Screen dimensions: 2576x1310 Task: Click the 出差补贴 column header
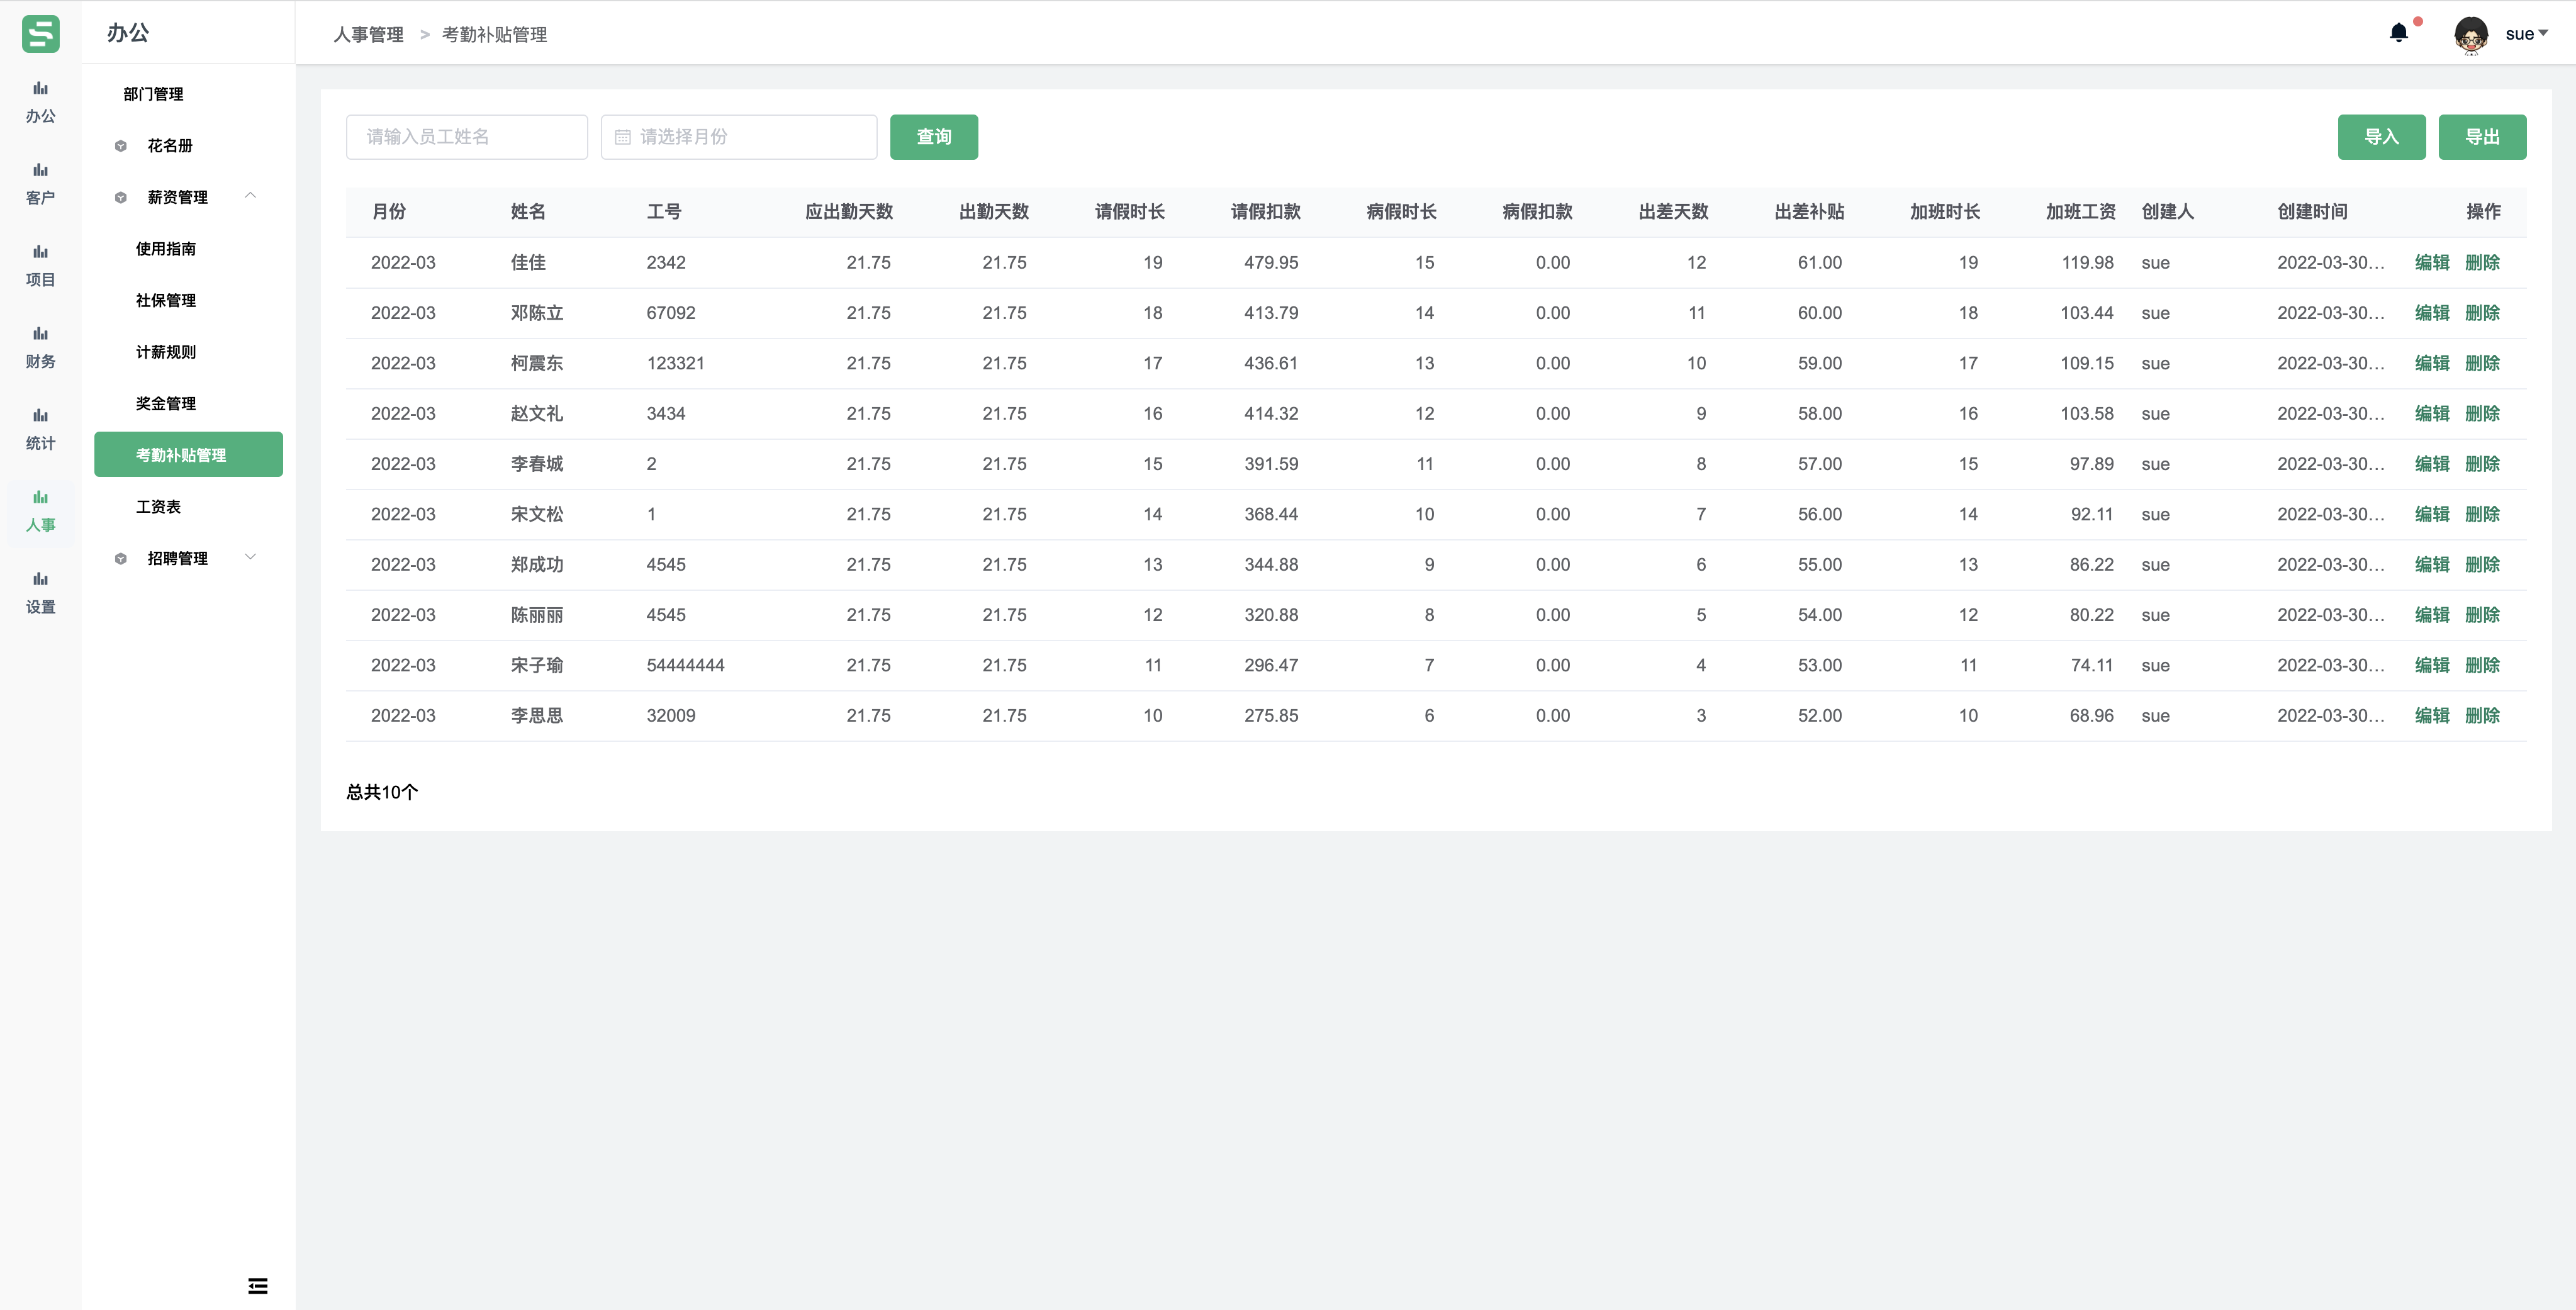1809,212
